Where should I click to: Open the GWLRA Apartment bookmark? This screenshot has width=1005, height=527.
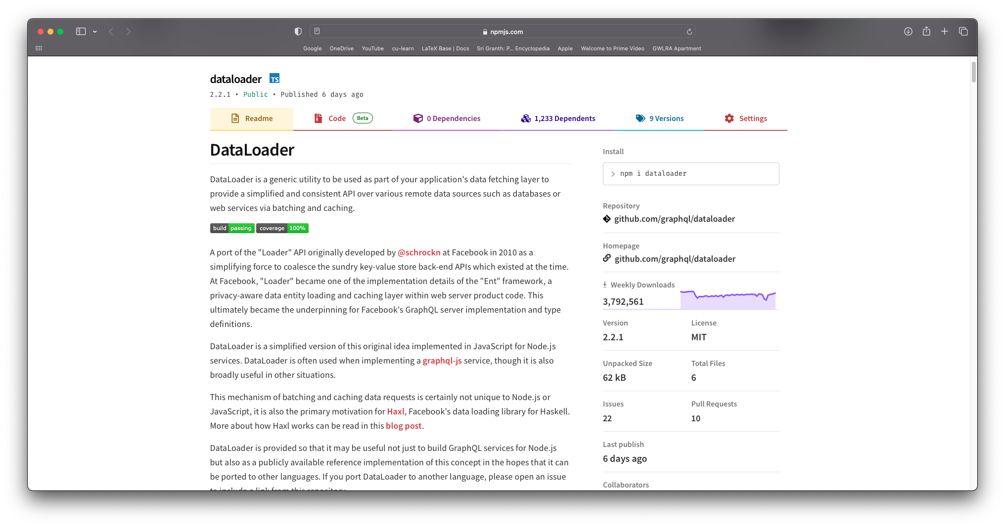pyautogui.click(x=677, y=48)
